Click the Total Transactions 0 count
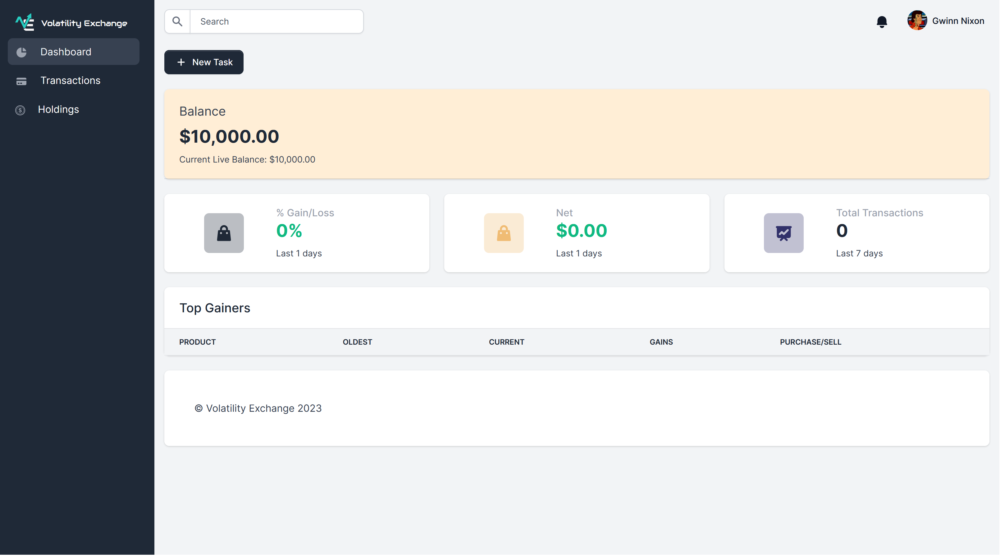This screenshot has height=560, width=1005. (x=846, y=232)
